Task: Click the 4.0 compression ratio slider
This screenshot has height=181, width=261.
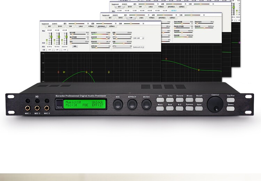Action: 101,48
